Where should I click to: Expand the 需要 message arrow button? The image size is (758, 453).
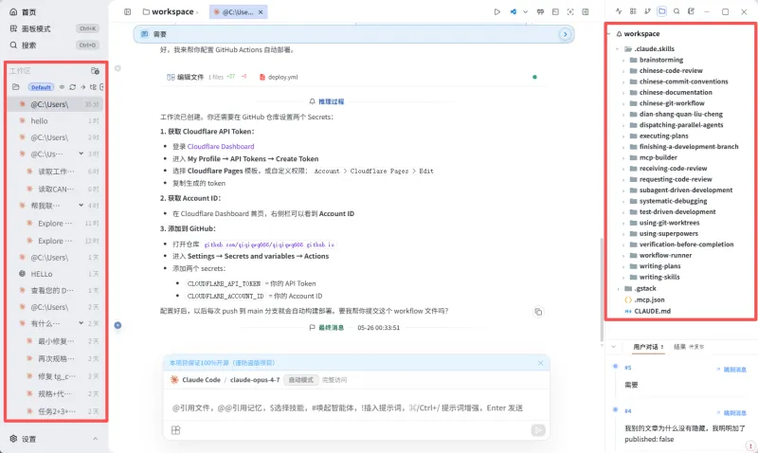(565, 34)
